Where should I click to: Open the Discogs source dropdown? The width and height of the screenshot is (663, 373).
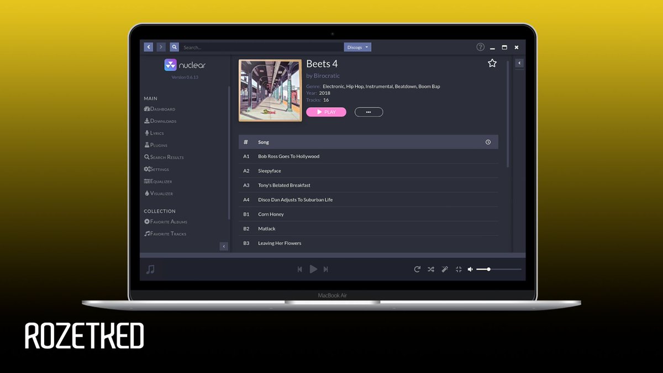click(357, 47)
